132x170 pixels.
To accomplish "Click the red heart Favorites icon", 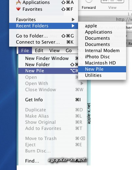I will (18, 9).
